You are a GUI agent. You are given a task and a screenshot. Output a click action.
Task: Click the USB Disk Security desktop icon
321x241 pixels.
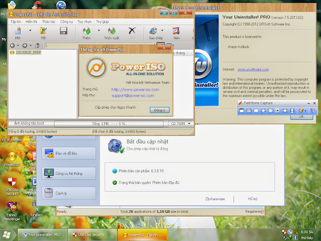pos(12,182)
